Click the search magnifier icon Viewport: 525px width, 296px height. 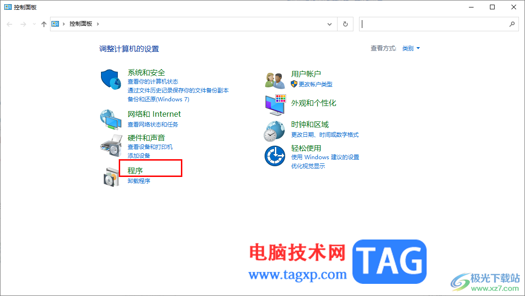[512, 24]
